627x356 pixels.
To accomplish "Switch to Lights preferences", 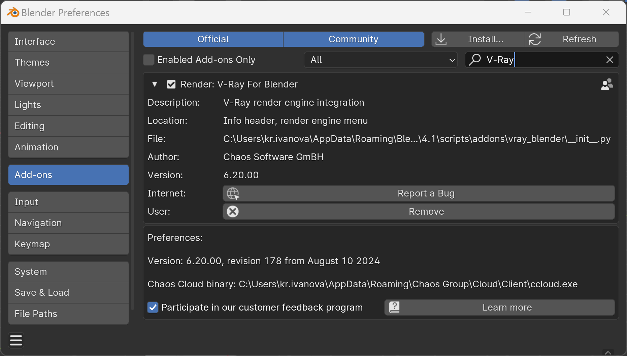I will tap(69, 105).
